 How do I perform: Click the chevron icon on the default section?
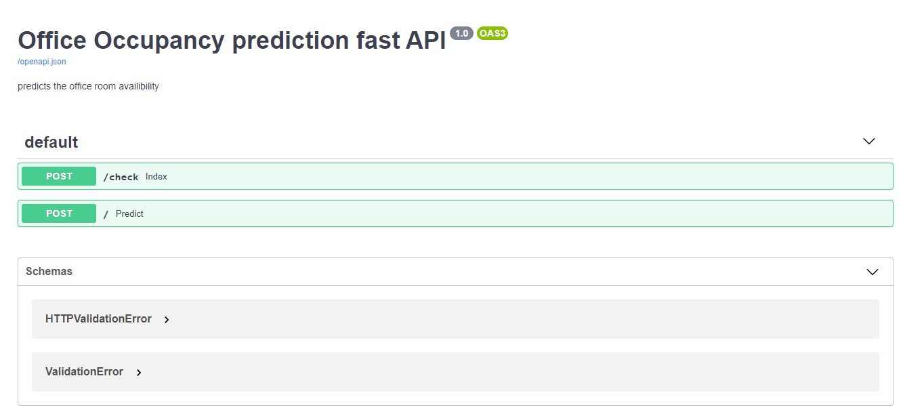[869, 141]
